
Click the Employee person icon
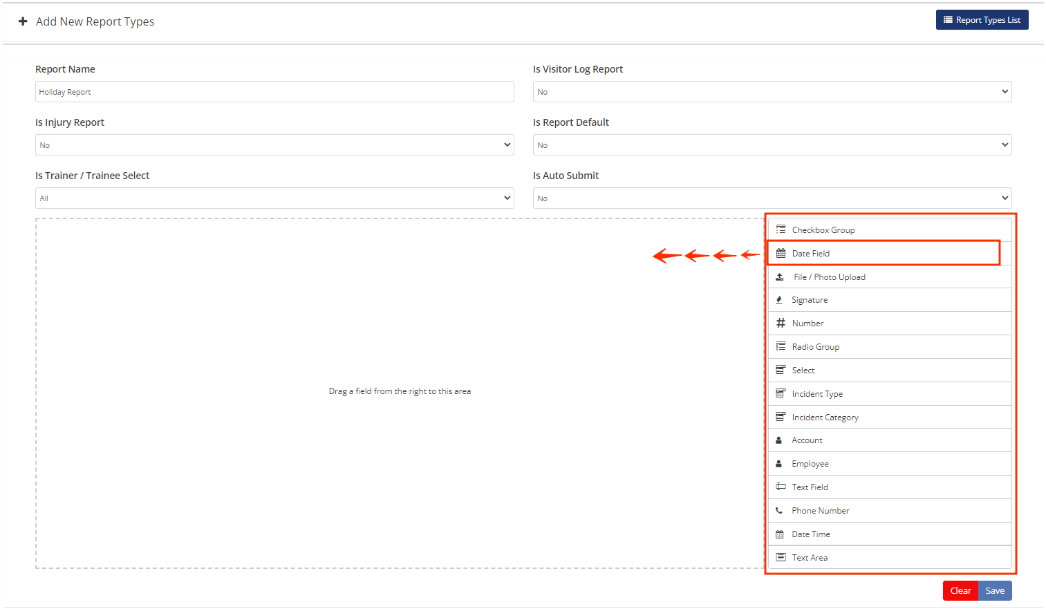(x=779, y=464)
